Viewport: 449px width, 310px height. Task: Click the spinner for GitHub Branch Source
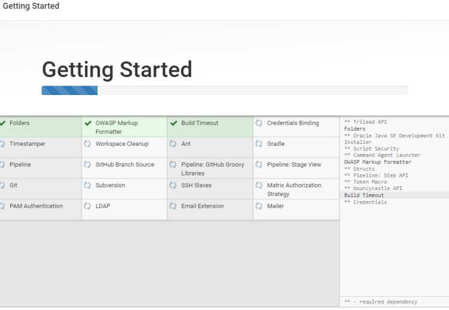tap(87, 165)
